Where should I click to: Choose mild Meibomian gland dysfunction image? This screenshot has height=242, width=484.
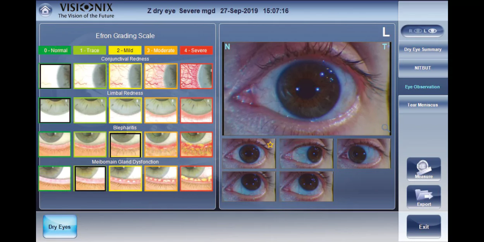point(125,178)
